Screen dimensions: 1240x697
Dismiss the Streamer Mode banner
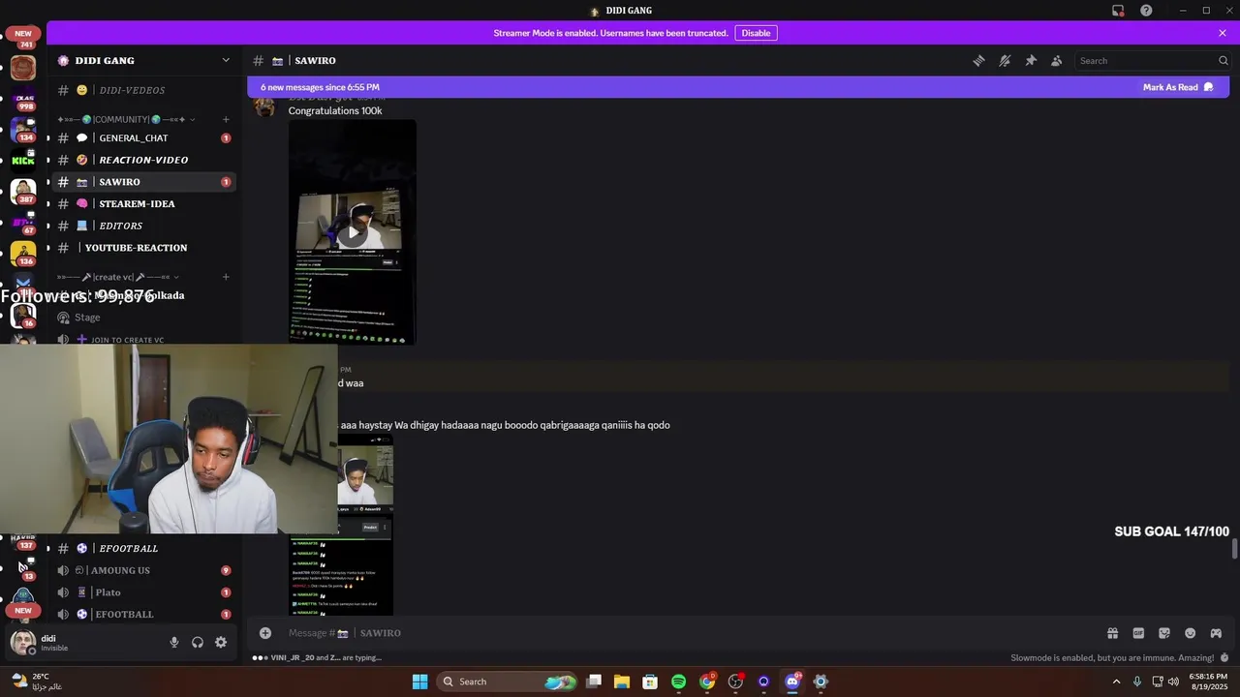point(1223,33)
